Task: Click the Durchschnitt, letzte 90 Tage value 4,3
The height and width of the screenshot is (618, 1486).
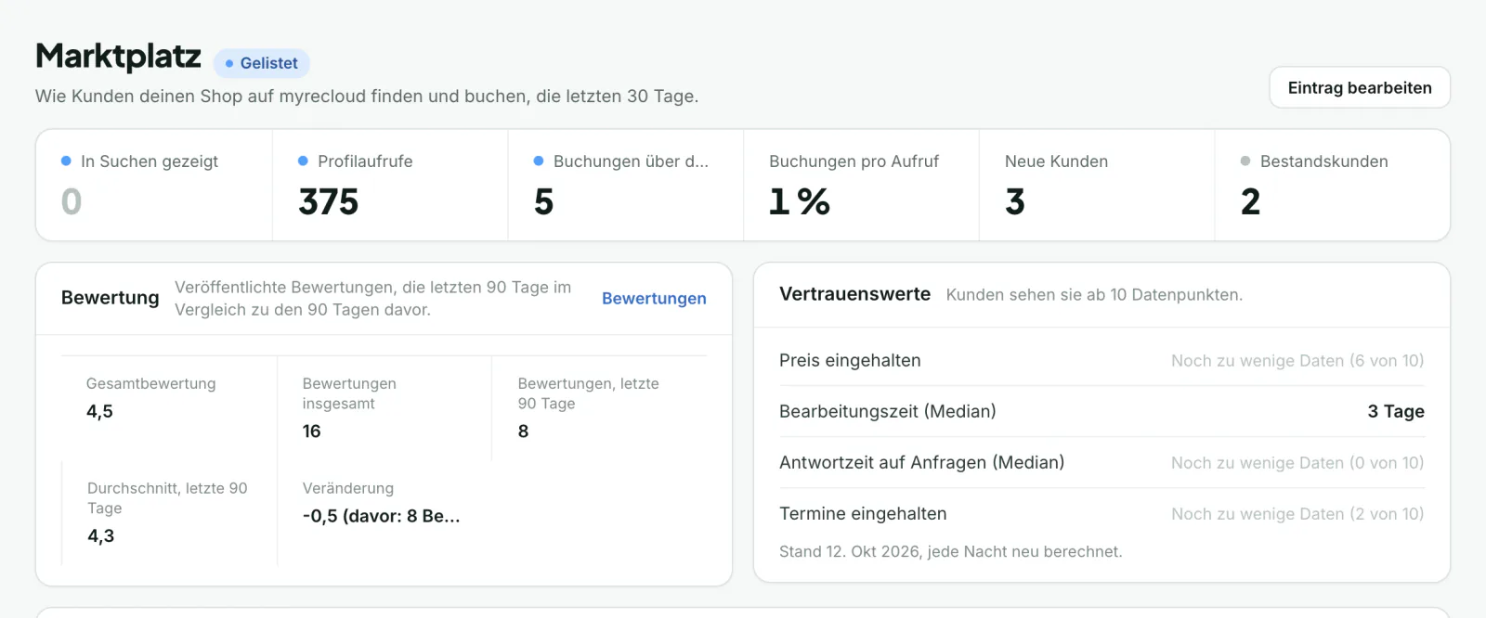Action: coord(100,536)
